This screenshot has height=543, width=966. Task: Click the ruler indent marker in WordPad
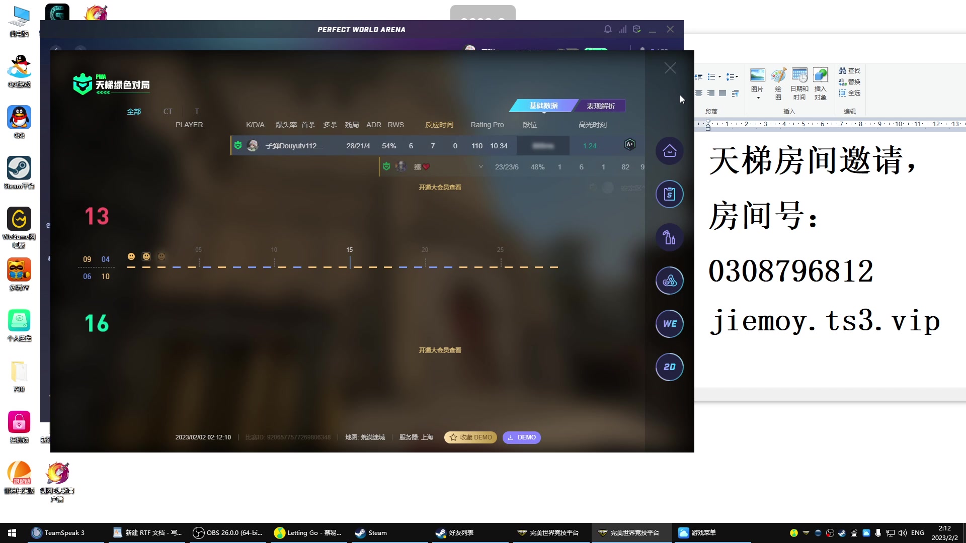(x=708, y=125)
